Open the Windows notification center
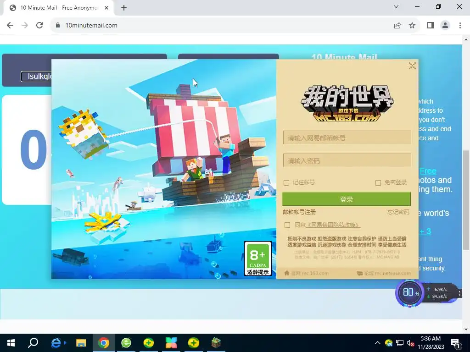 [456, 343]
